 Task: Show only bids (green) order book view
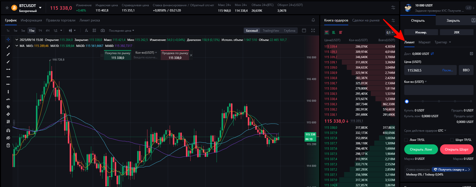point(333,32)
